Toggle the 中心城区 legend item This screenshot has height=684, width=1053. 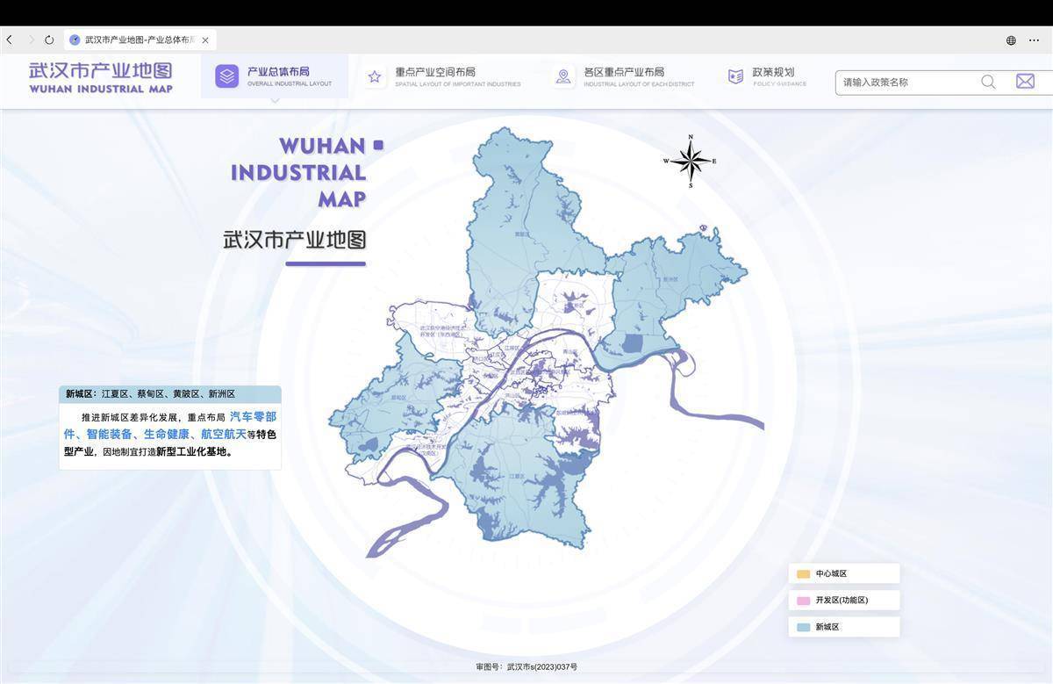click(843, 573)
